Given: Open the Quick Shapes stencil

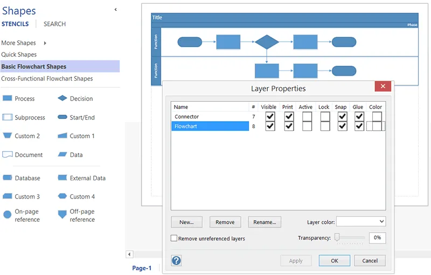Looking at the screenshot, I should [x=19, y=54].
